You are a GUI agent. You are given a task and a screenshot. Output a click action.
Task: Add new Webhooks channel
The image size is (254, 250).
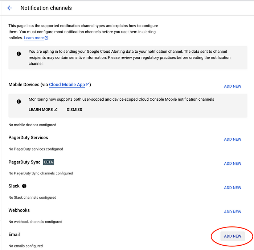click(233, 212)
